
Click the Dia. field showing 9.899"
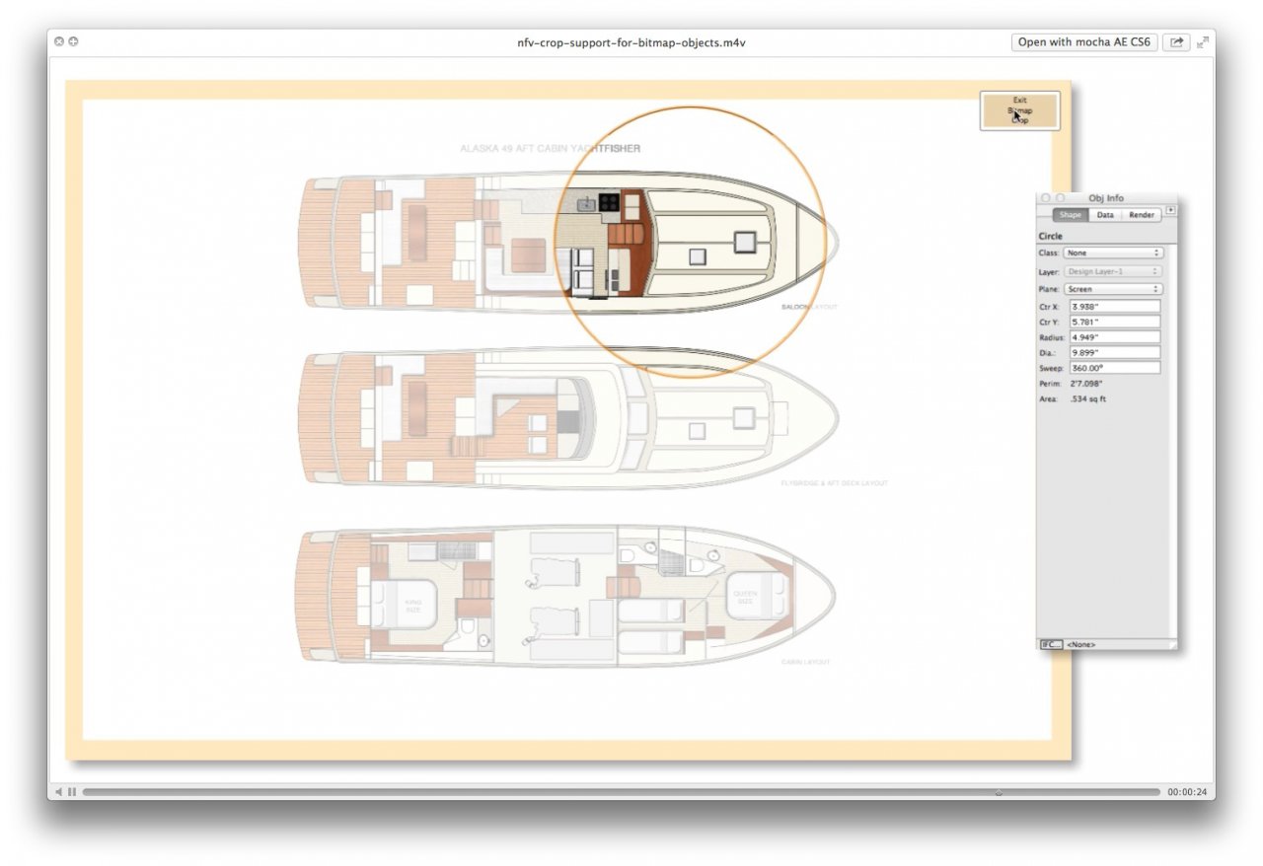point(1115,352)
